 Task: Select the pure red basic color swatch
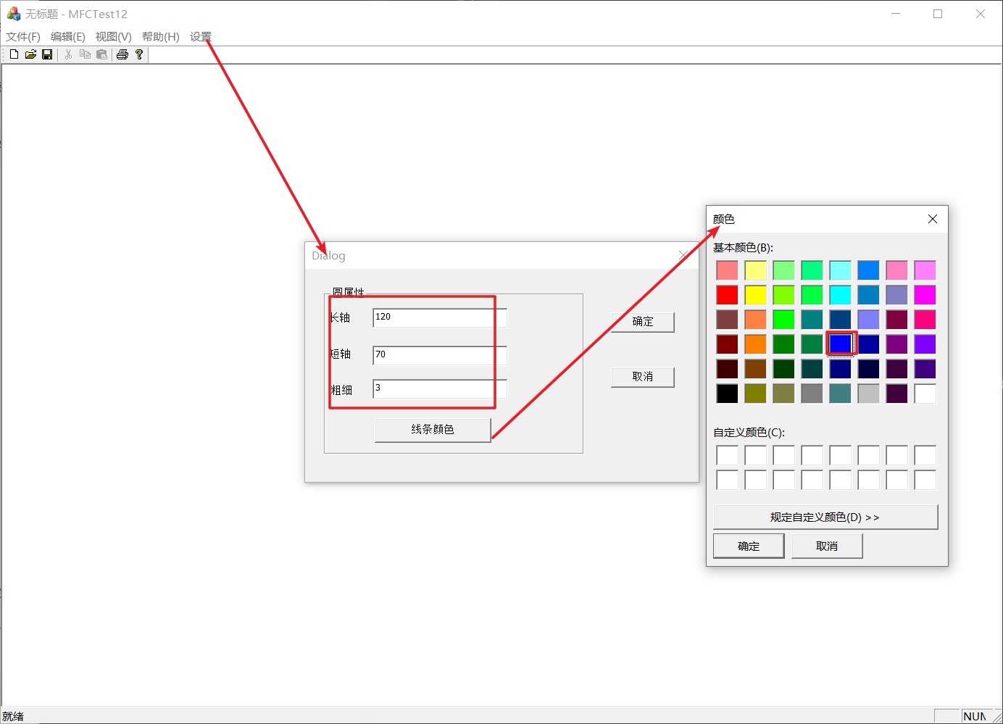[727, 295]
